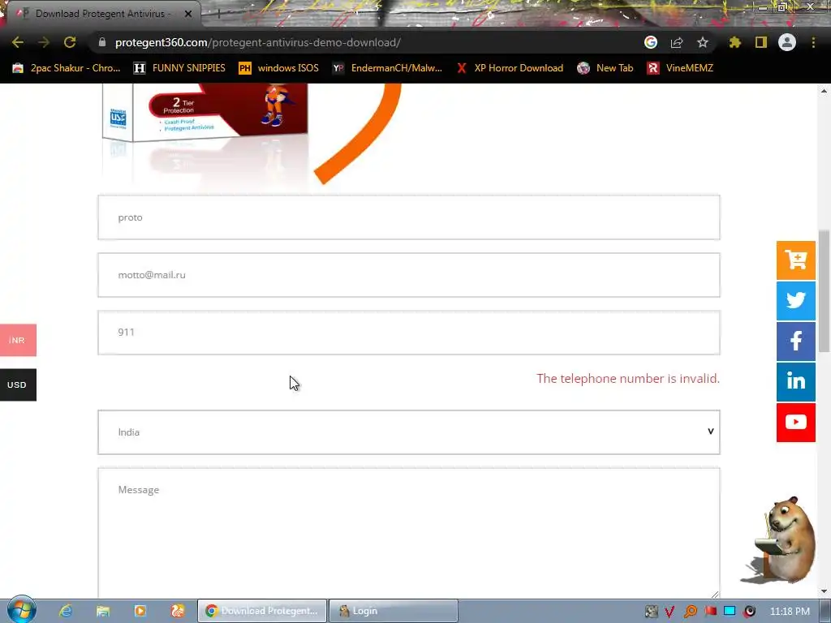Click the padlock site info icon
Image resolution: width=831 pixels, height=623 pixels.
pyautogui.click(x=102, y=42)
